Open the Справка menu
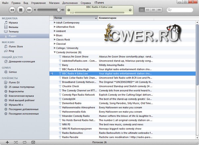The image size is (199, 145). [x=86, y=3]
